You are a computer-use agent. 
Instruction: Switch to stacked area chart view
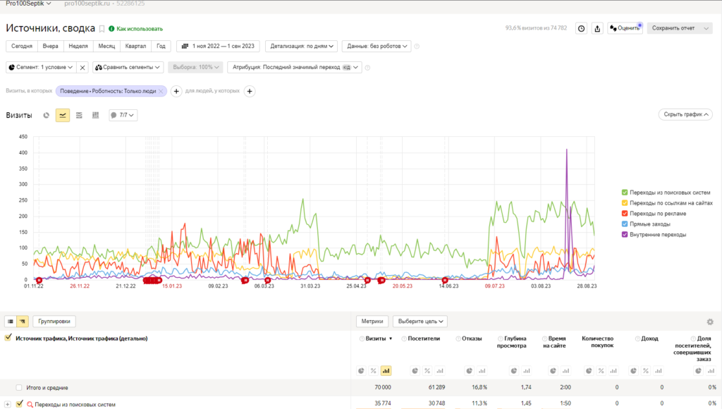tap(79, 115)
